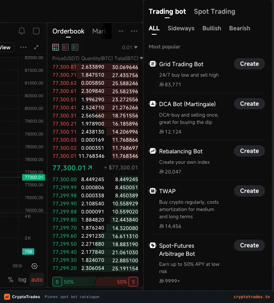Toggle percent scale on the chart
The height and width of the screenshot is (303, 274).
[x=10, y=280]
